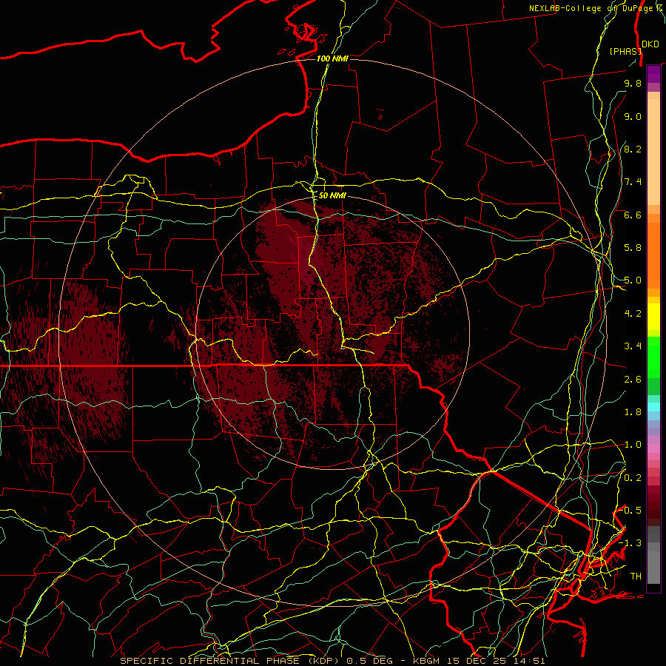Select the 4.2 scale value

(x=633, y=314)
